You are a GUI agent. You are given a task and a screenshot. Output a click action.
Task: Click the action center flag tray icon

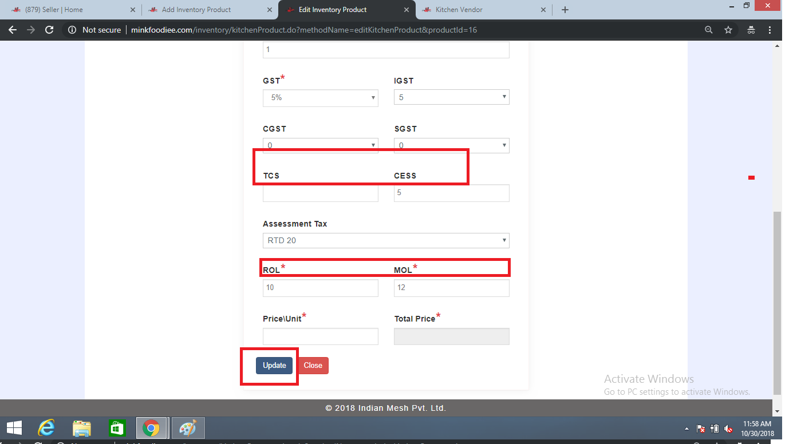pyautogui.click(x=701, y=429)
